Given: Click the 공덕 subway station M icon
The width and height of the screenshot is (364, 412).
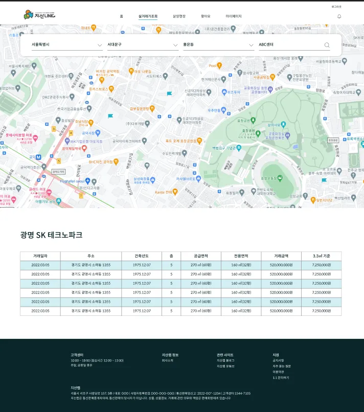Looking at the screenshot, I should pos(38,157).
